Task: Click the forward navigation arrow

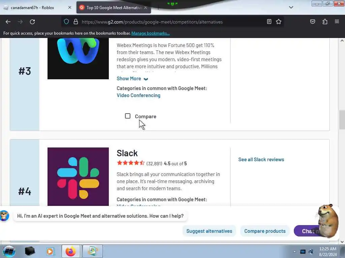Action: 20,22
